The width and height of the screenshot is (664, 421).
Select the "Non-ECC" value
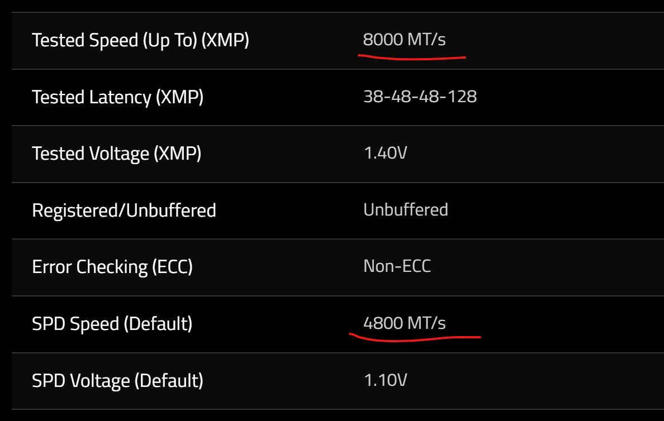click(397, 266)
